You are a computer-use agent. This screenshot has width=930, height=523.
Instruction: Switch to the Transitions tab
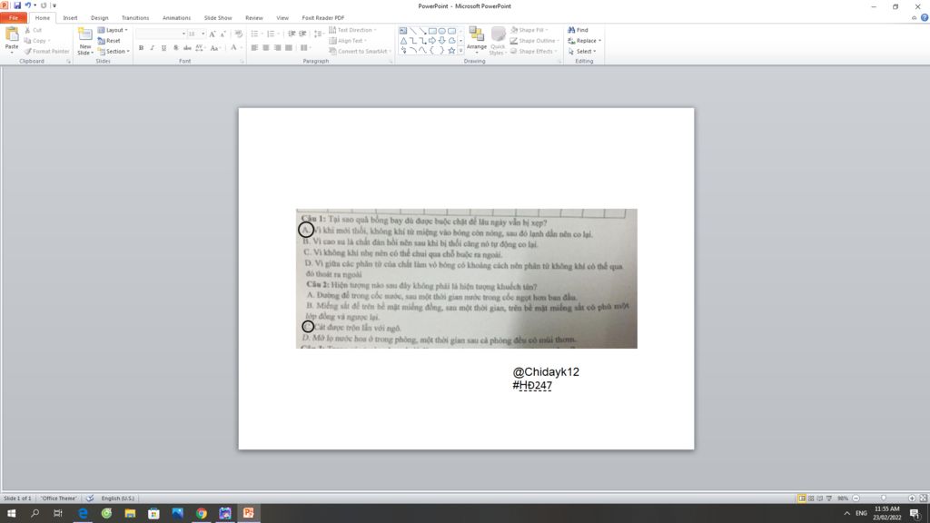135,18
